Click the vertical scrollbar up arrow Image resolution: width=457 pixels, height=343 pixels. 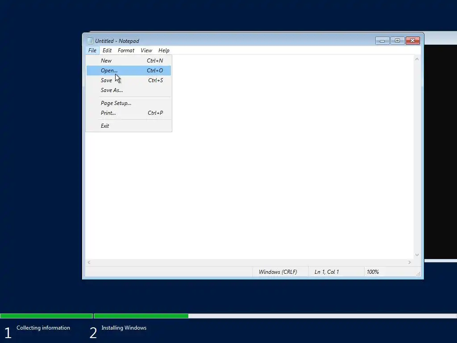417,59
